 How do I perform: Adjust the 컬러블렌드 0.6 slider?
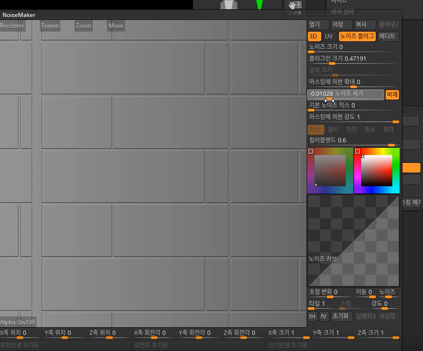(x=353, y=141)
